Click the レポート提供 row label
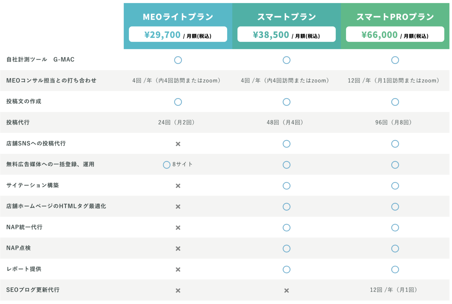Image resolution: width=452 pixels, height=304 pixels. [x=24, y=269]
